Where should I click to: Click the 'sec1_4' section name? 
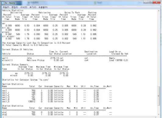click(x=6, y=99)
